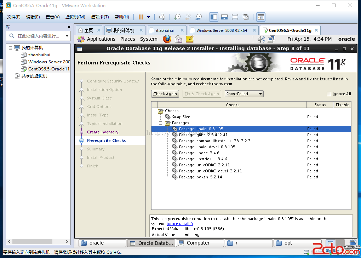Switch to Unity mode icon
Image resolution: width=361 pixels, height=258 pixels.
pos(246,17)
